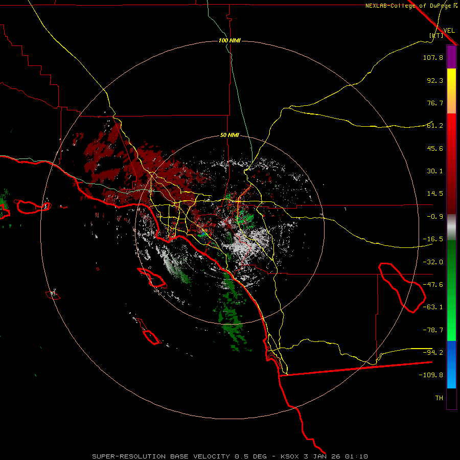Click the TH legend label
This screenshot has height=460, width=460.
click(439, 398)
